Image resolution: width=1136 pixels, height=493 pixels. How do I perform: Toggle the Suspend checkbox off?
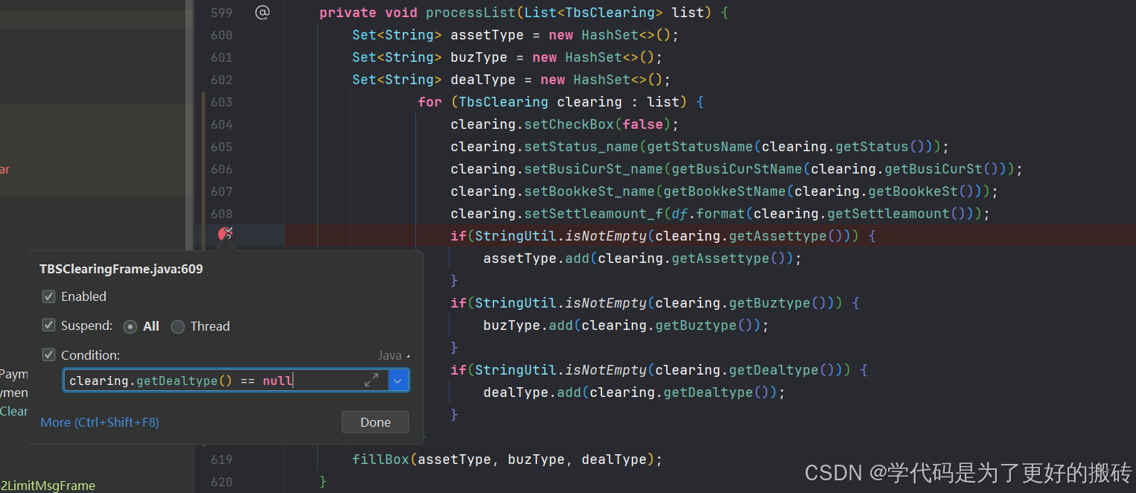point(48,325)
